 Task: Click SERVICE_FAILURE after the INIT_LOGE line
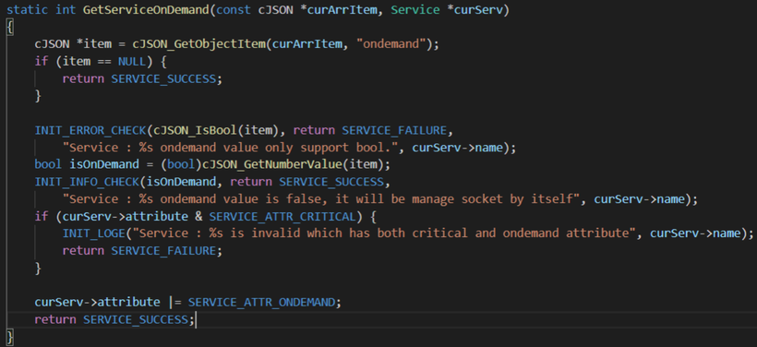click(x=163, y=251)
